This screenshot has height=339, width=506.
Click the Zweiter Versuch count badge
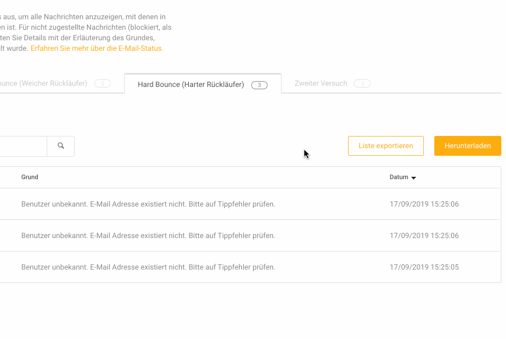click(x=362, y=83)
